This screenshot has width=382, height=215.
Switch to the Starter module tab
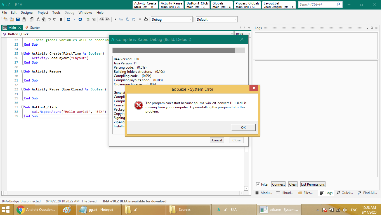(x=32, y=28)
